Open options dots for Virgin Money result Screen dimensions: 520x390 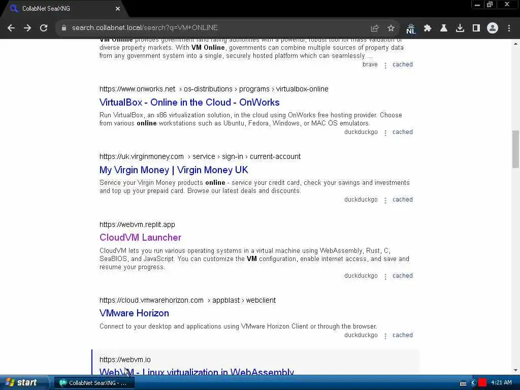(x=385, y=201)
